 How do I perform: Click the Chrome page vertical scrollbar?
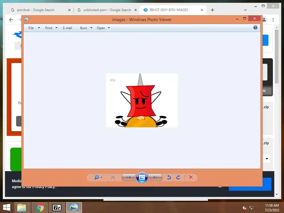click(277, 56)
